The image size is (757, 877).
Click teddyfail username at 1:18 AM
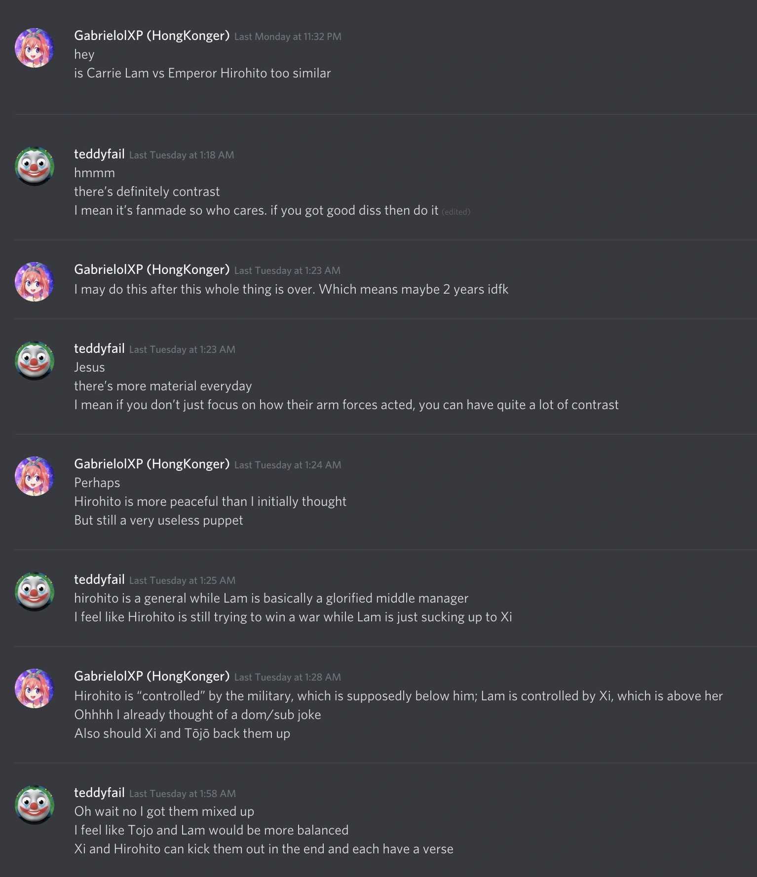(x=99, y=154)
